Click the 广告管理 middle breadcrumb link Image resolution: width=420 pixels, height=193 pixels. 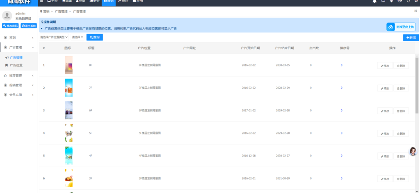pyautogui.click(x=61, y=11)
